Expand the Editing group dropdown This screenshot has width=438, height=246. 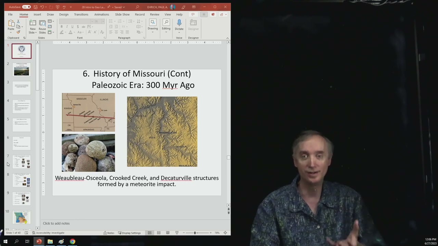point(166,32)
